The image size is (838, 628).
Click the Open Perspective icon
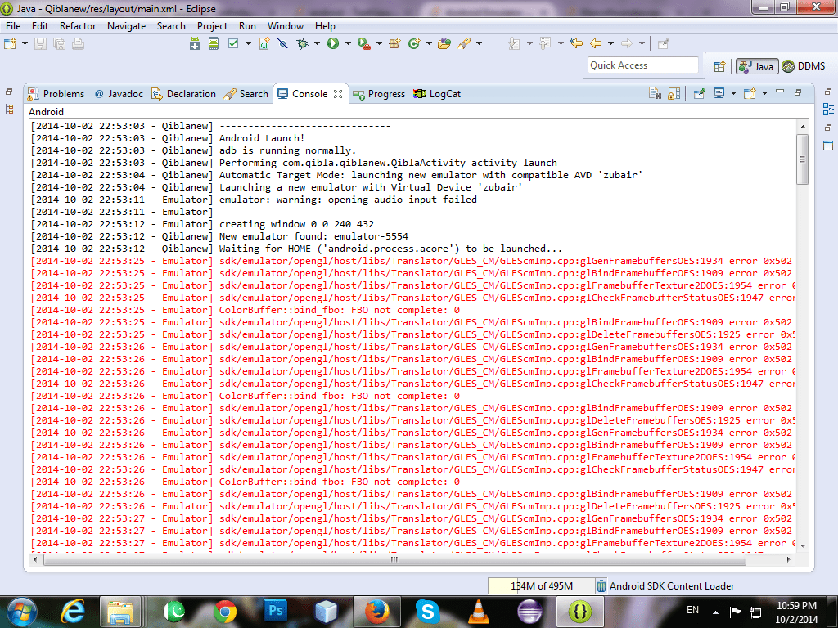(719, 66)
